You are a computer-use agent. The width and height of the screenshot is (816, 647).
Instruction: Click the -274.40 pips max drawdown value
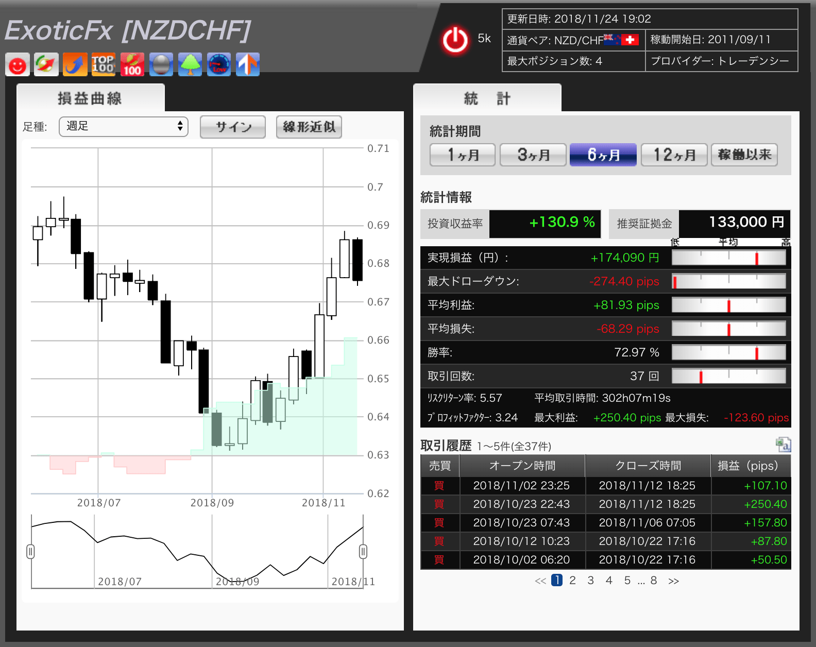pyautogui.click(x=624, y=281)
